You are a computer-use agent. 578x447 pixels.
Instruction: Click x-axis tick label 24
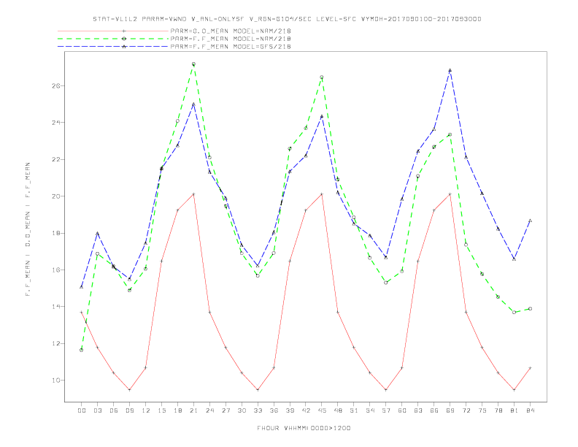coord(209,410)
